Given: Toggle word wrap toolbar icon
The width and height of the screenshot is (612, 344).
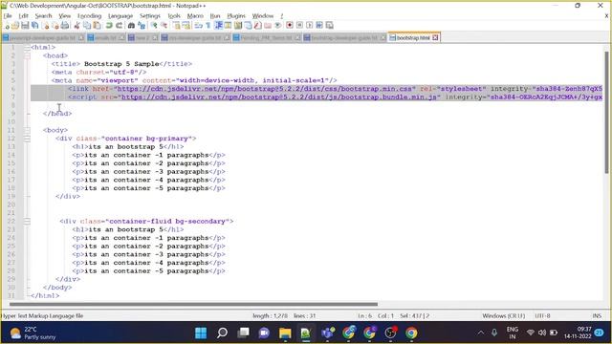Looking at the screenshot, I should [199, 26].
